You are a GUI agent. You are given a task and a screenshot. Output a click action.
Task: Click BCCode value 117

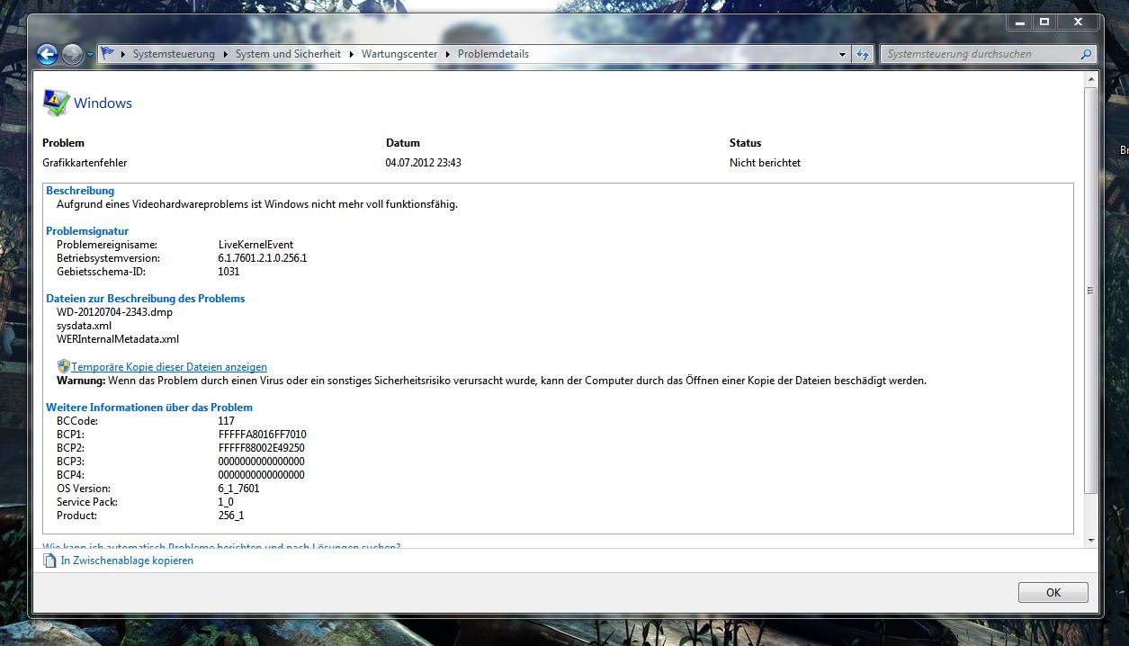click(226, 421)
